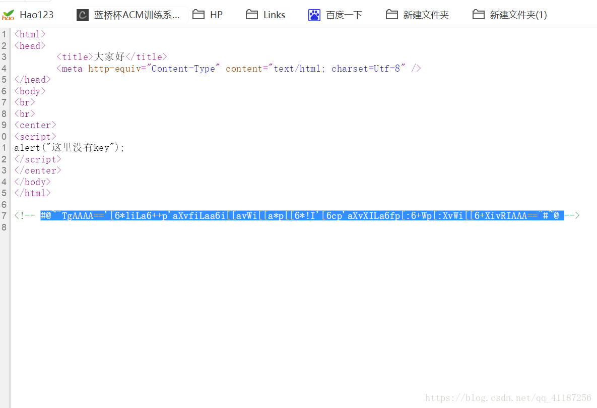Click the 蓝桥杯ACM训练系 bookmark icon
597x408 pixels.
(x=83, y=15)
